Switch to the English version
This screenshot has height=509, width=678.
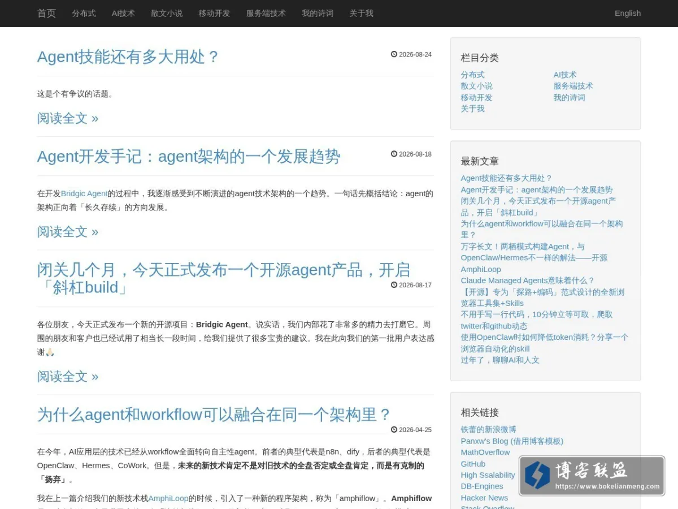click(x=628, y=13)
